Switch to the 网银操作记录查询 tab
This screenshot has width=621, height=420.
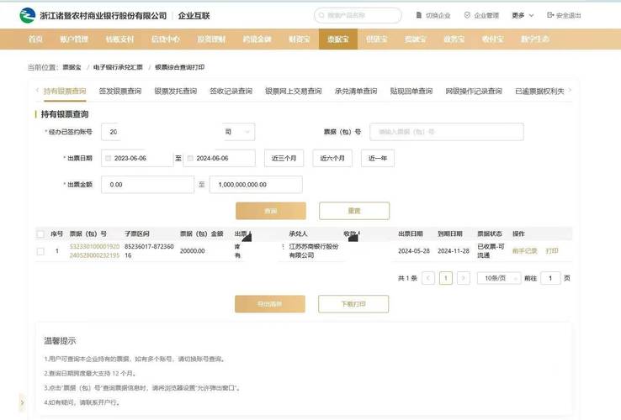point(474,92)
